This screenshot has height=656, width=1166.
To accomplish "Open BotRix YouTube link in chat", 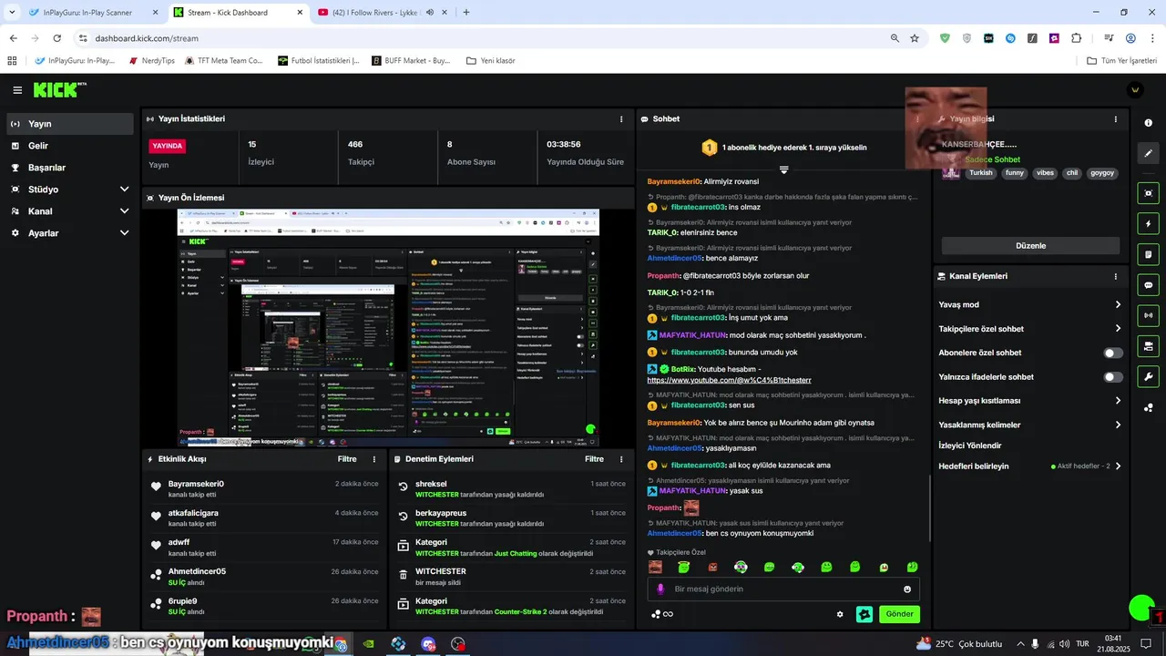I will point(729,380).
